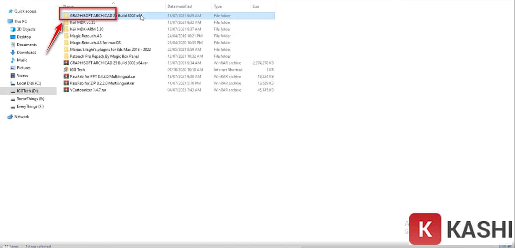
Task: Click the Documents icon in sidebar
Action: coord(13,45)
